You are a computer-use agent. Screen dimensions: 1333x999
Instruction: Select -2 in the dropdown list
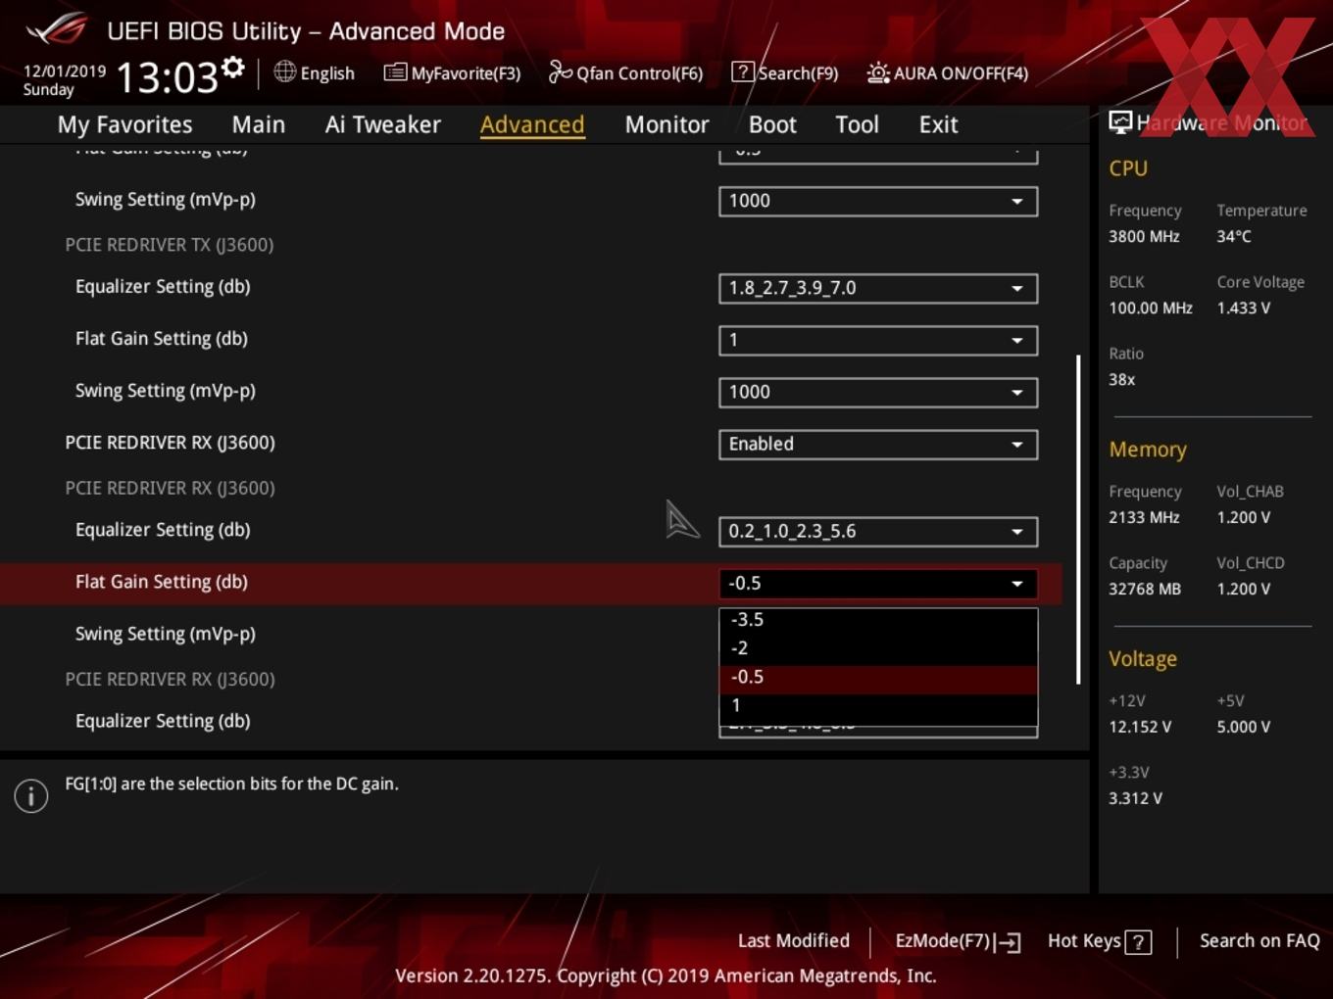878,647
